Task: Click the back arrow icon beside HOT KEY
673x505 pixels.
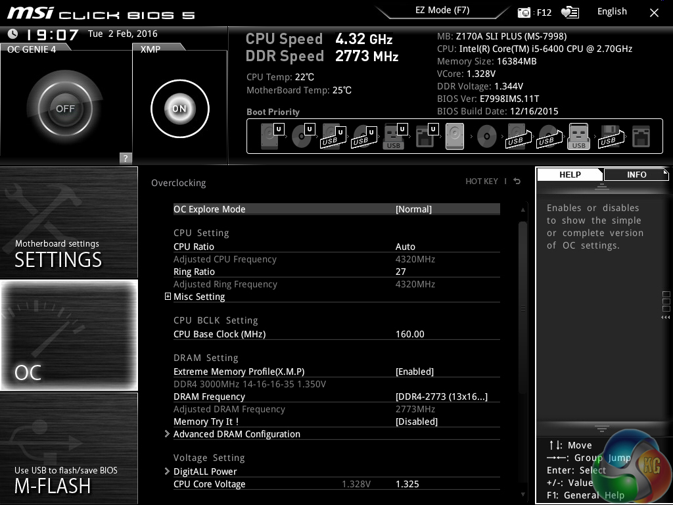Action: 517,181
